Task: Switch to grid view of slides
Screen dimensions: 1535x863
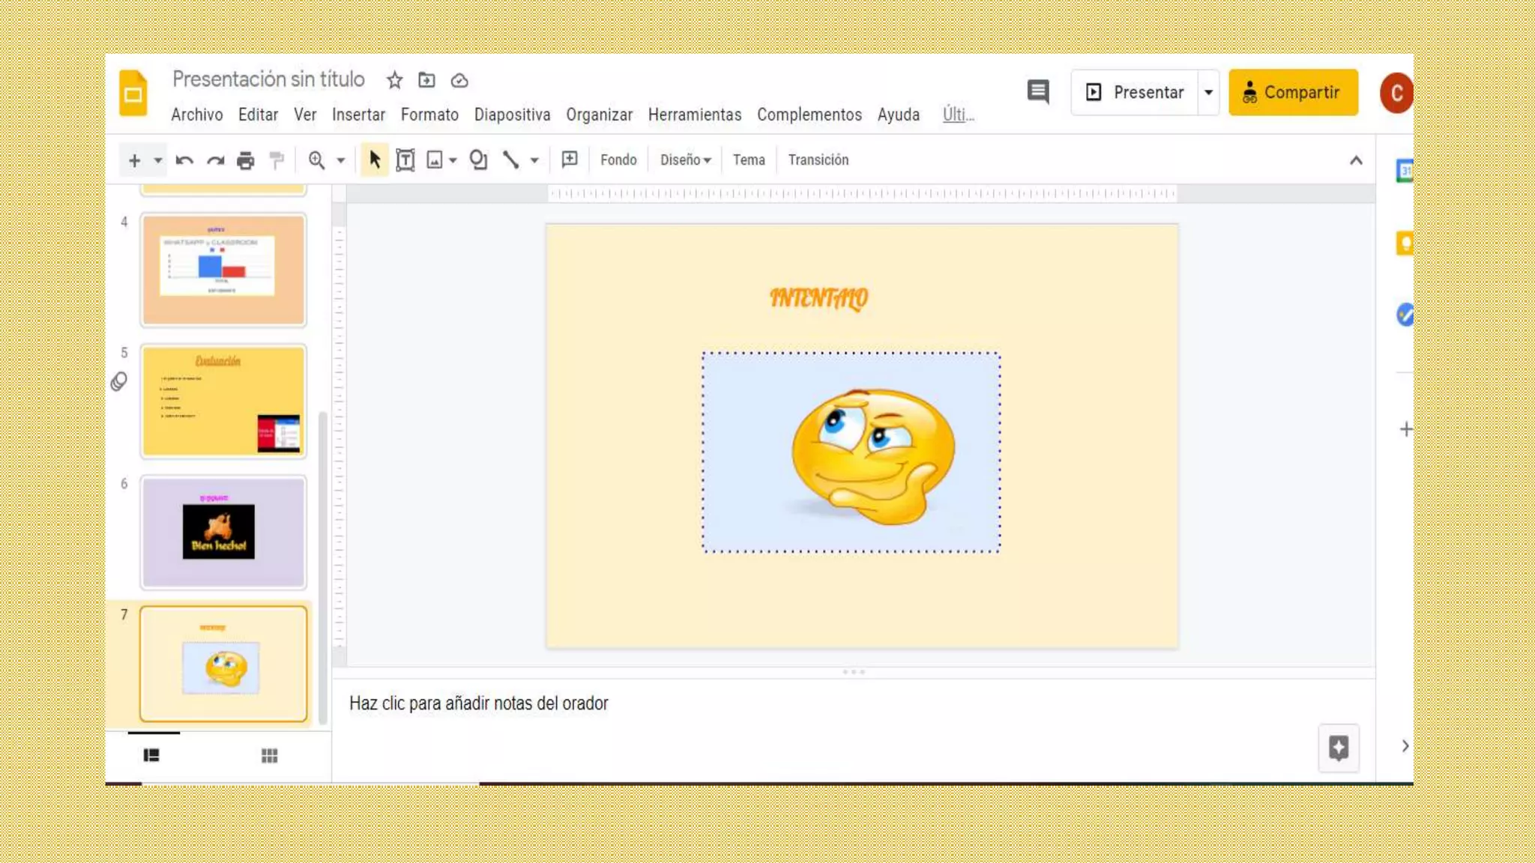Action: tap(269, 756)
